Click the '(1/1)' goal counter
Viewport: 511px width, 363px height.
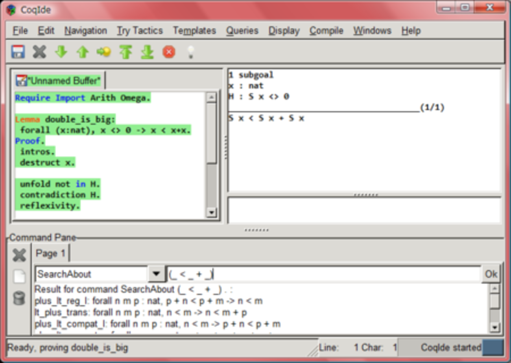[432, 107]
